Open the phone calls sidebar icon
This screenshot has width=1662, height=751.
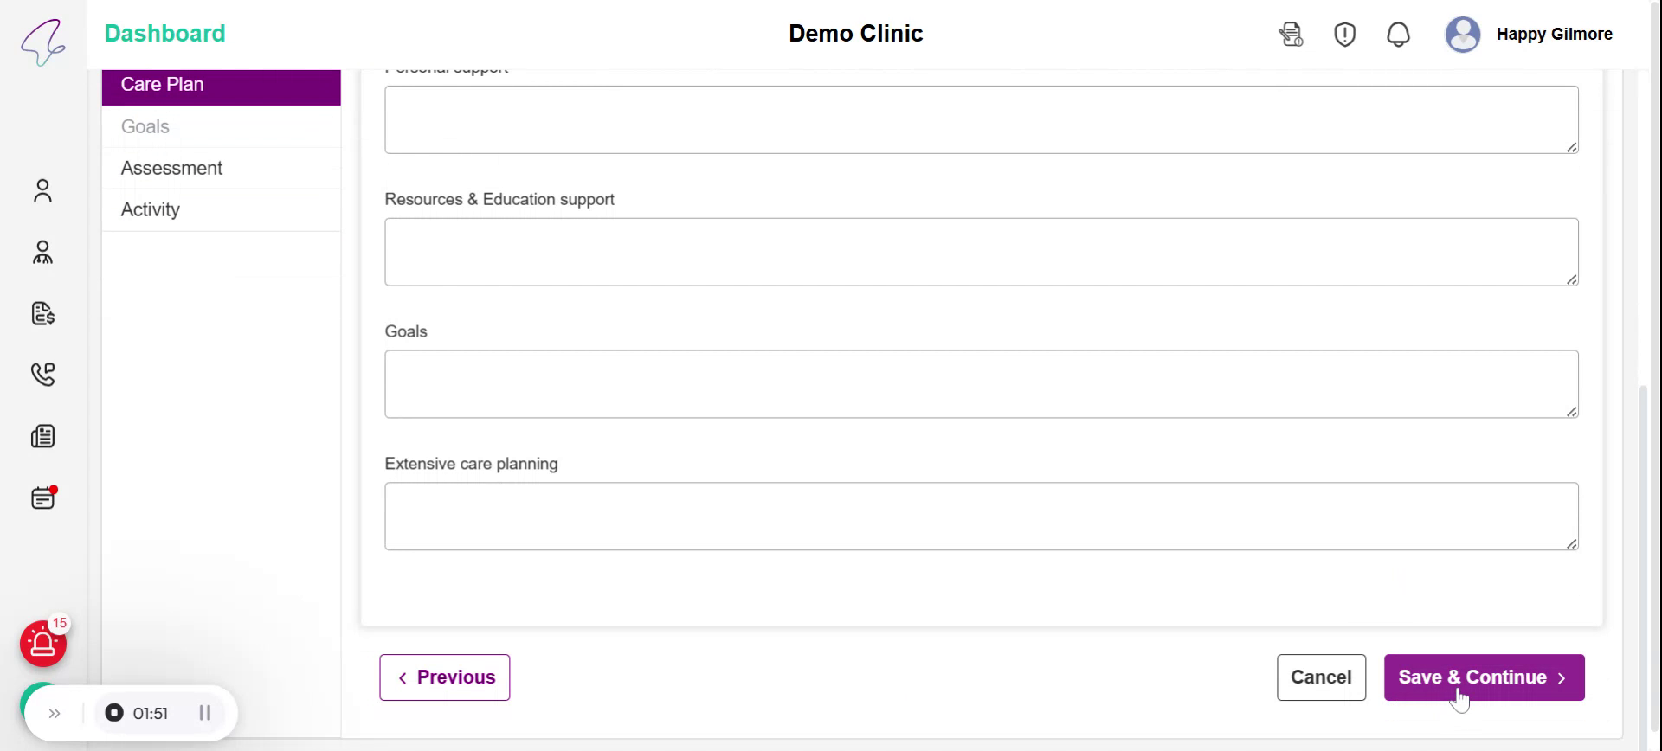pyautogui.click(x=42, y=374)
